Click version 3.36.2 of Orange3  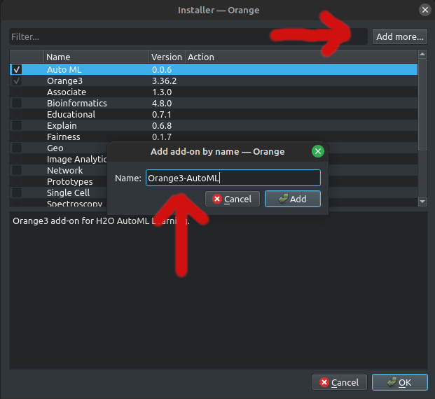click(x=164, y=81)
